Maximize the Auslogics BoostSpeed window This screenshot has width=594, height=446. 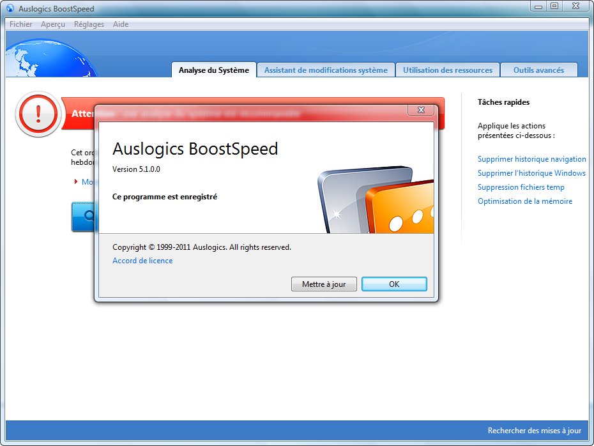click(x=554, y=6)
